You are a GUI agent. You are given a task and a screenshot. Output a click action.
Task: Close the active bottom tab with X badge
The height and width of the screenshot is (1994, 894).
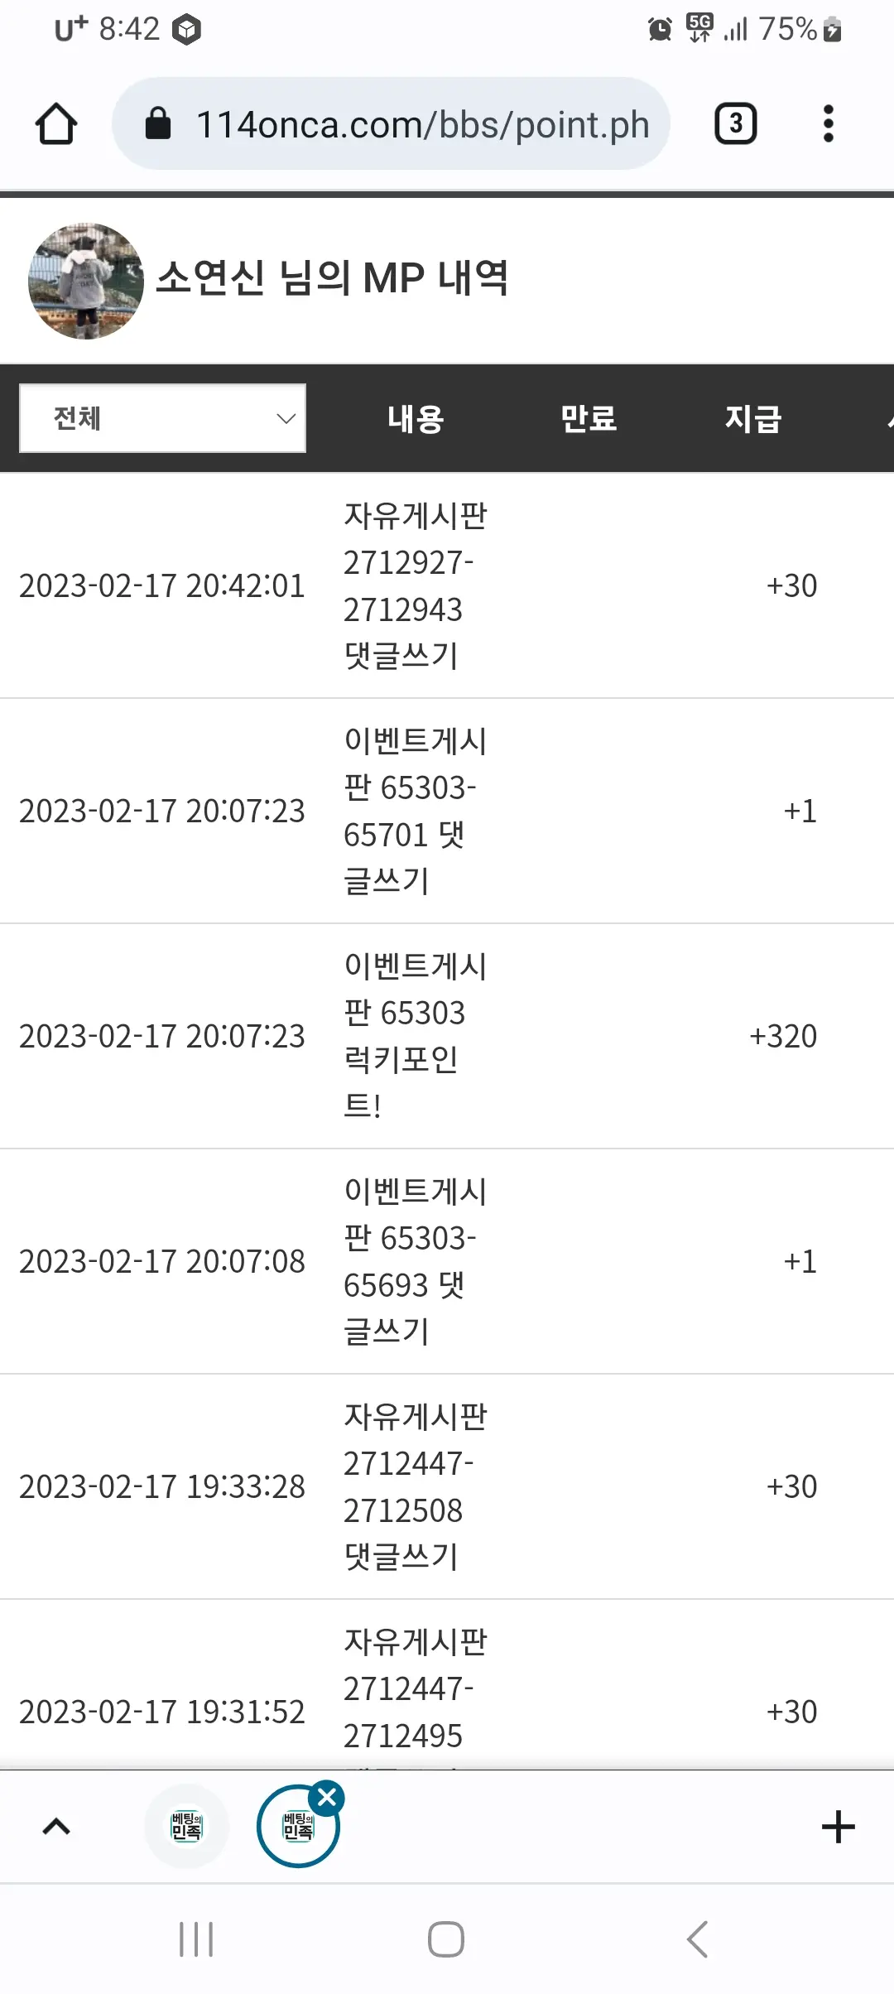(x=328, y=1797)
